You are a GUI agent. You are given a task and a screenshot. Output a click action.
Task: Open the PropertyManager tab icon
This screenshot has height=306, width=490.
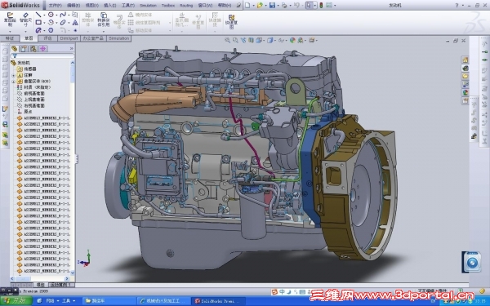pos(24,49)
